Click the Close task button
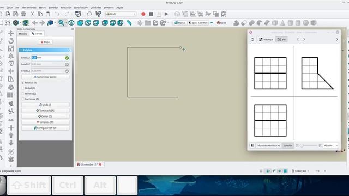The image size is (349, 196). pyautogui.click(x=45, y=42)
